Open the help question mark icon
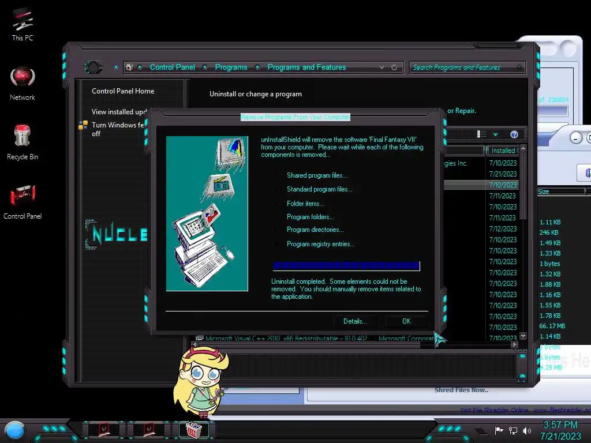Screen dimensions: 591x443 pyautogui.click(x=514, y=134)
